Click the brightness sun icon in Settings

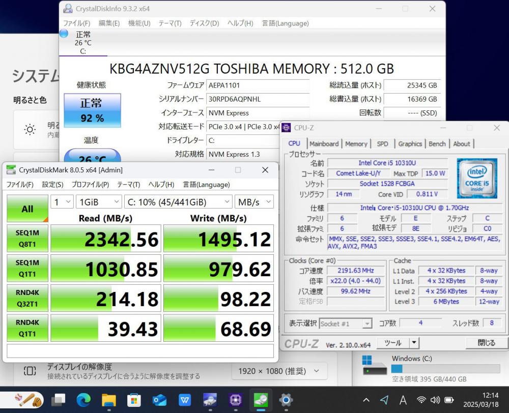click(30, 130)
